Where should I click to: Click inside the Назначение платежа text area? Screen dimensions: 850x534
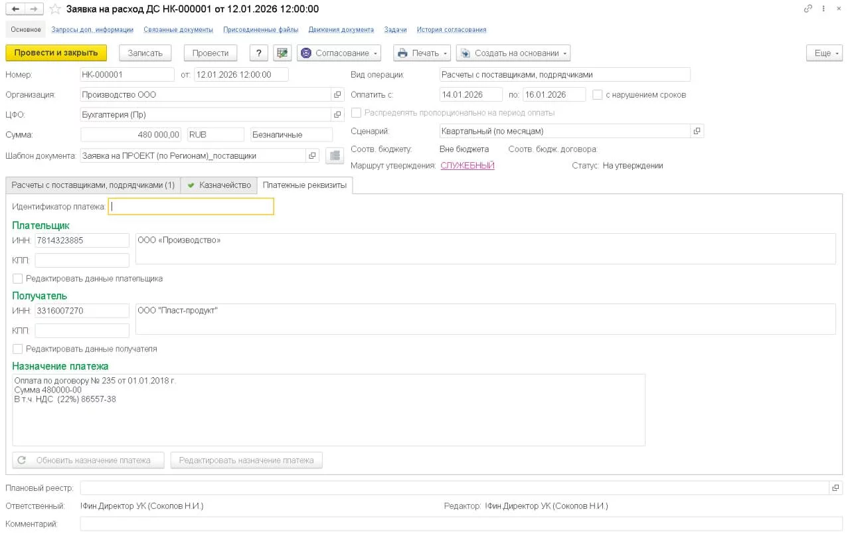[329, 410]
